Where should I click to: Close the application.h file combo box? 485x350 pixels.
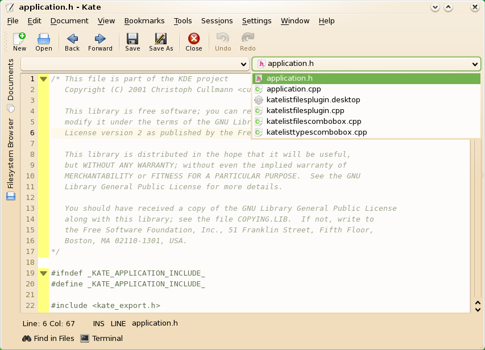click(x=366, y=64)
